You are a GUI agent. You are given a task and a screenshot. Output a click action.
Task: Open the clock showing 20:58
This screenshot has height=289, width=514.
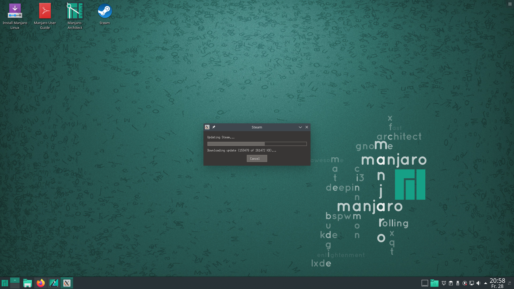tap(497, 283)
